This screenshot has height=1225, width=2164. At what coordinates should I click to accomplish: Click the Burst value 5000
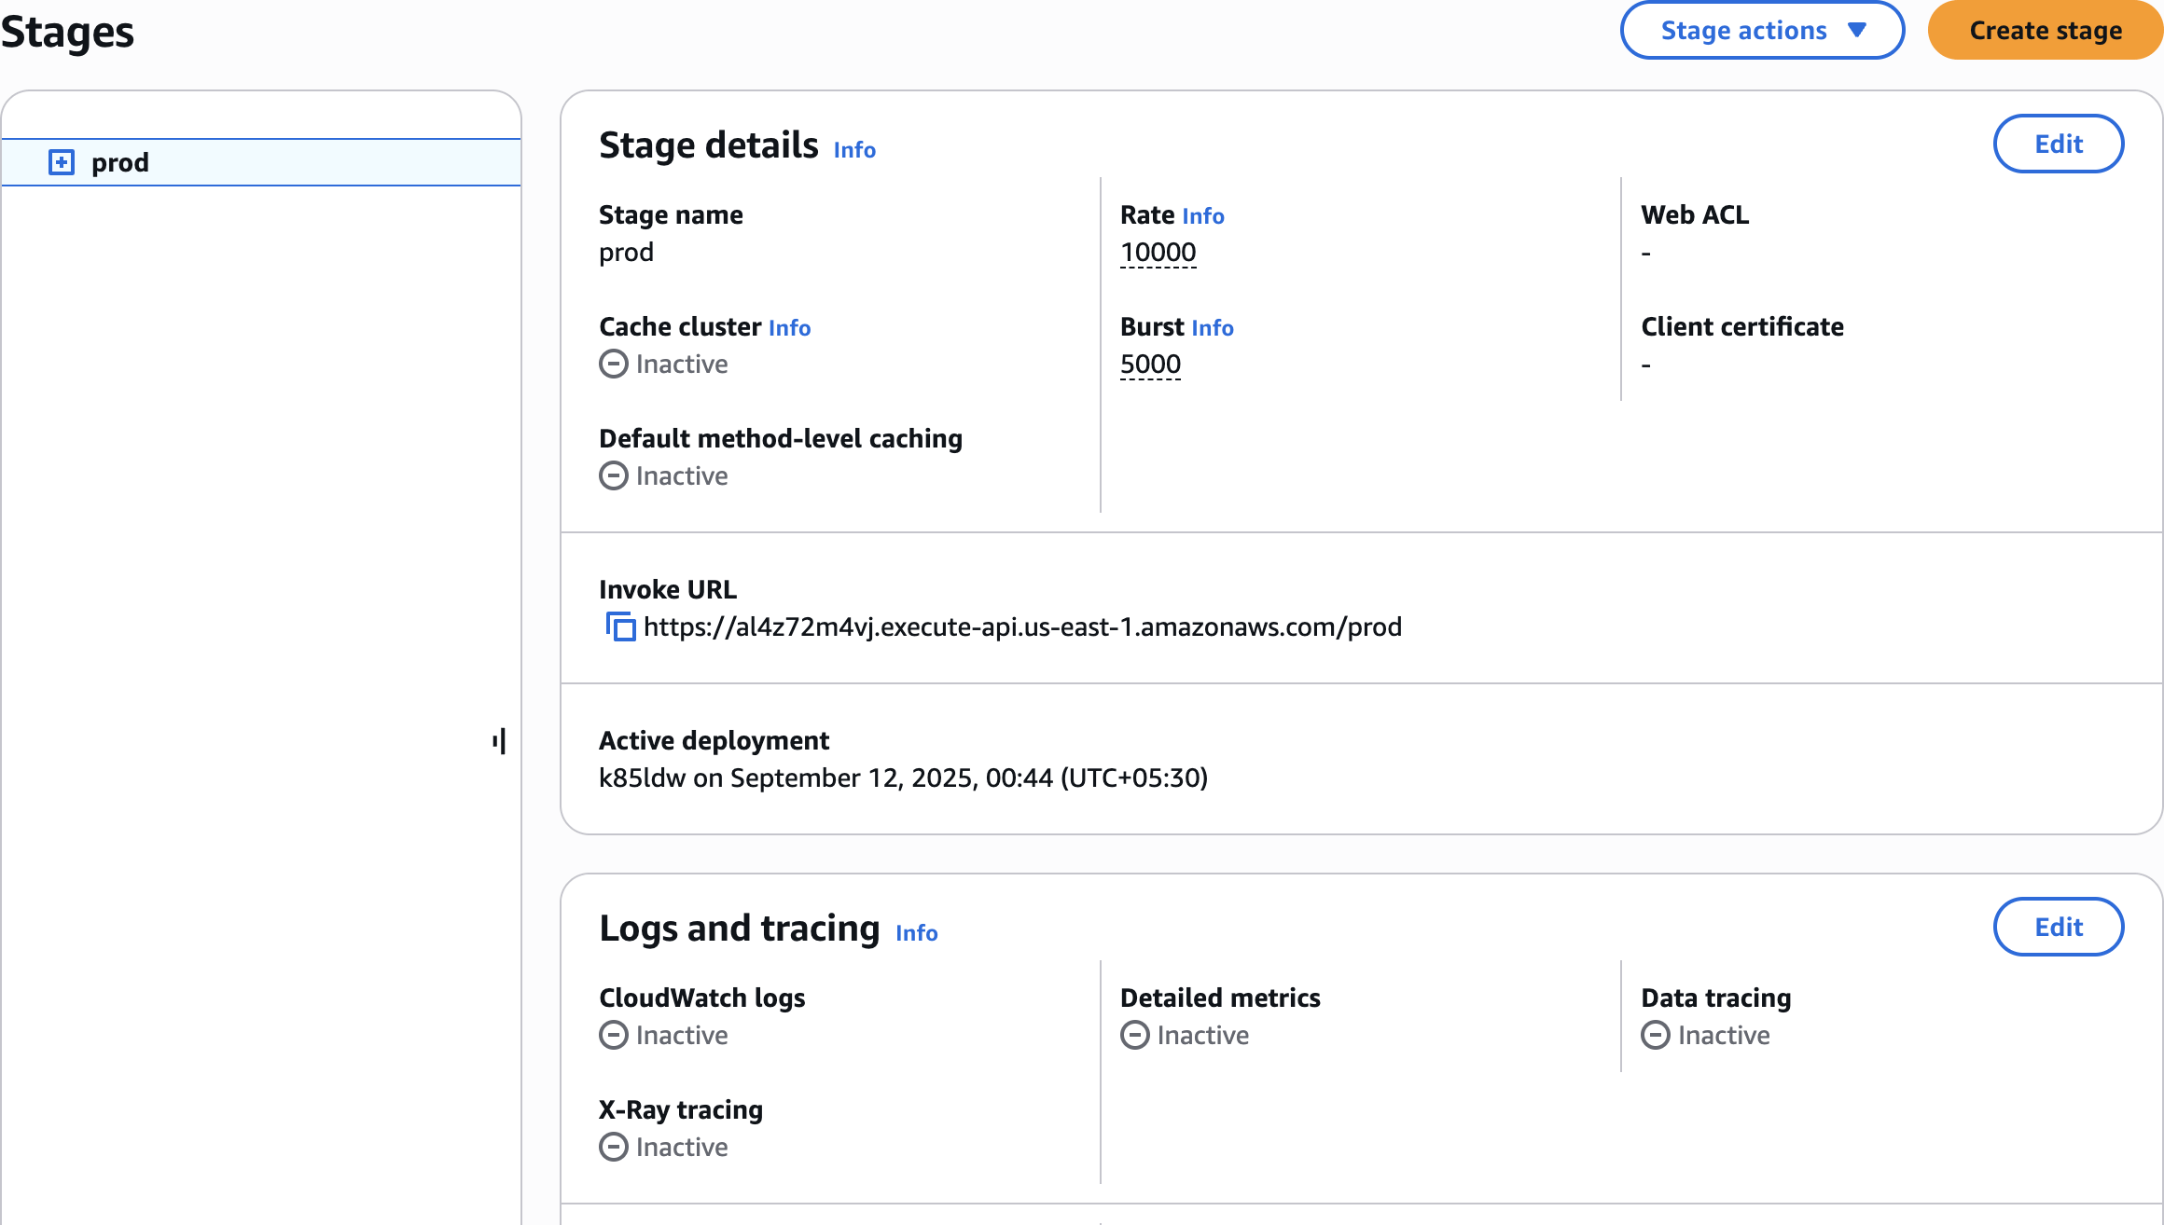pos(1150,365)
